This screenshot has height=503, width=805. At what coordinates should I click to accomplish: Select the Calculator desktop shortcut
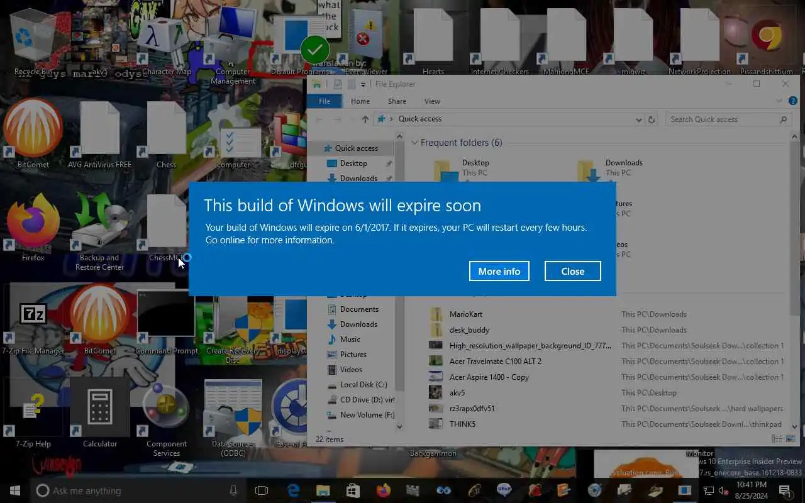(100, 414)
